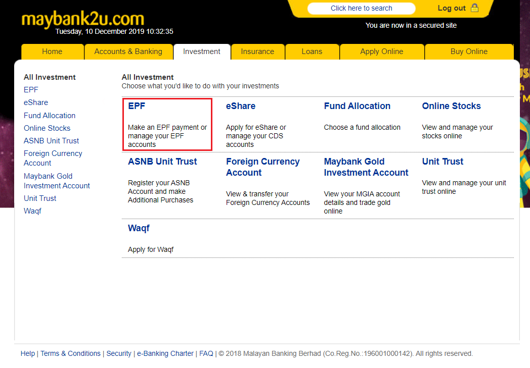Click 'View your MGIA account details' text
This screenshot has height=368, width=530.
click(362, 202)
